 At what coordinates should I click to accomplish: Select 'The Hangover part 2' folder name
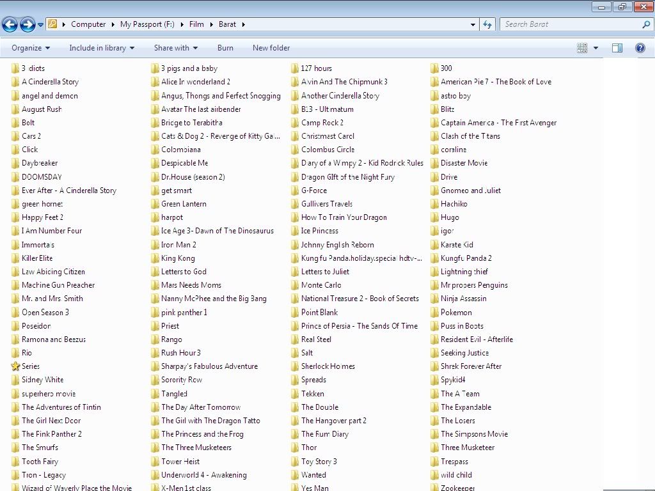coord(334,421)
